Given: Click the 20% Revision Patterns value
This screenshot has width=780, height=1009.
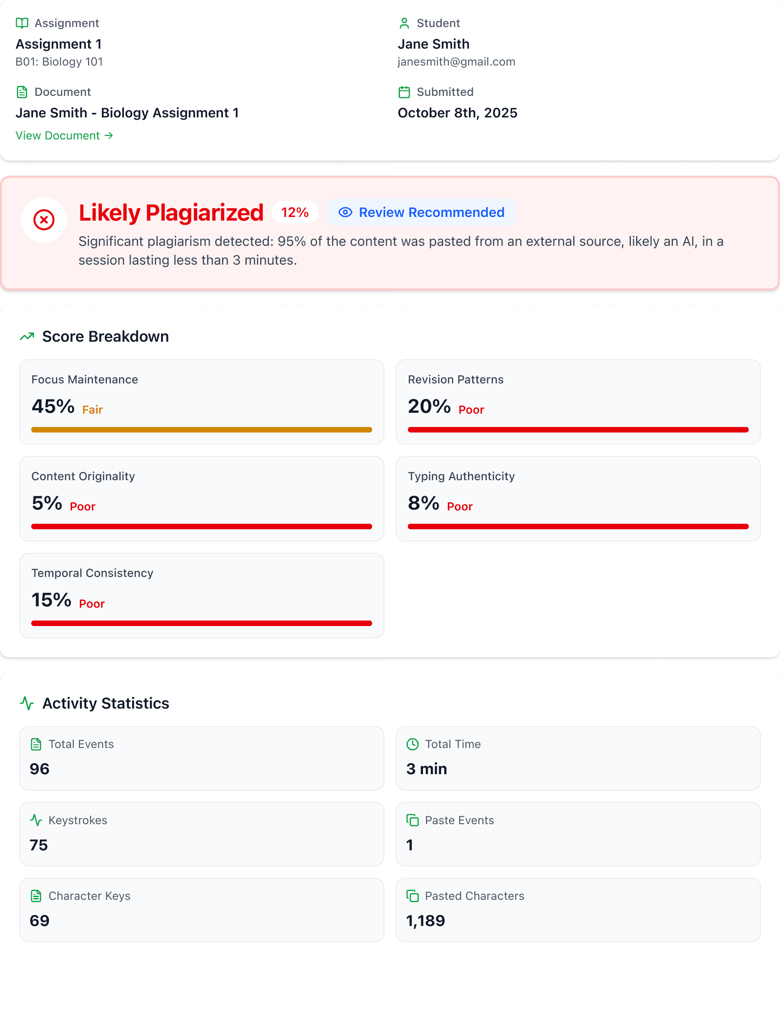Looking at the screenshot, I should pos(429,406).
